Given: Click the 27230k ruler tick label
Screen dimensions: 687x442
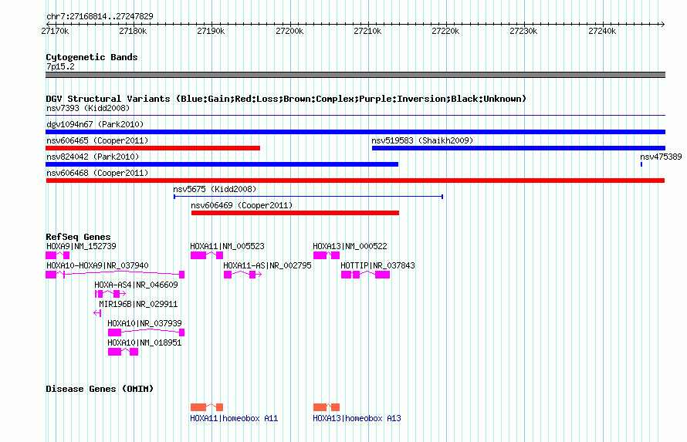Looking at the screenshot, I should pos(523,31).
